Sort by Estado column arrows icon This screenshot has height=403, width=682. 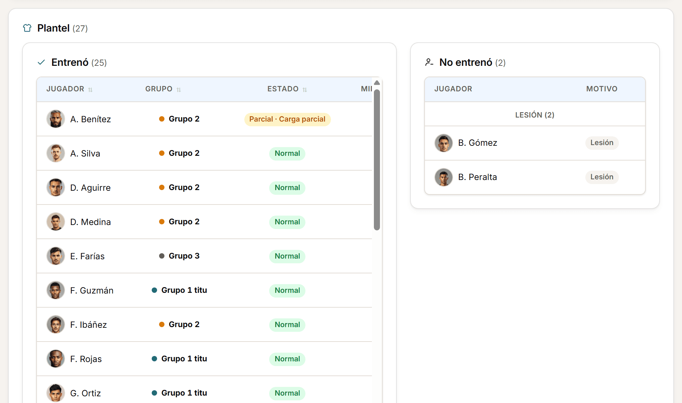click(x=305, y=90)
